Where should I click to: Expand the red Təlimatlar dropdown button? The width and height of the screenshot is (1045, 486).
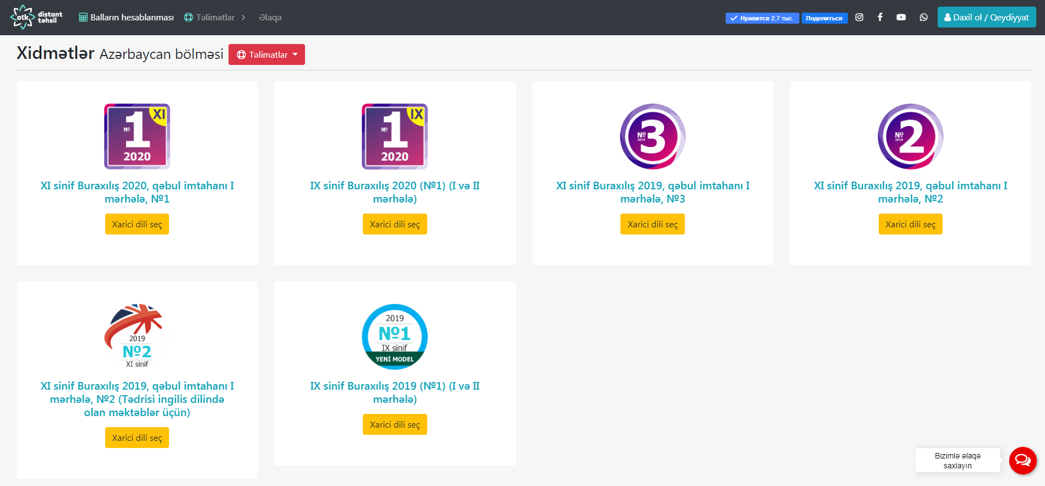pos(266,54)
